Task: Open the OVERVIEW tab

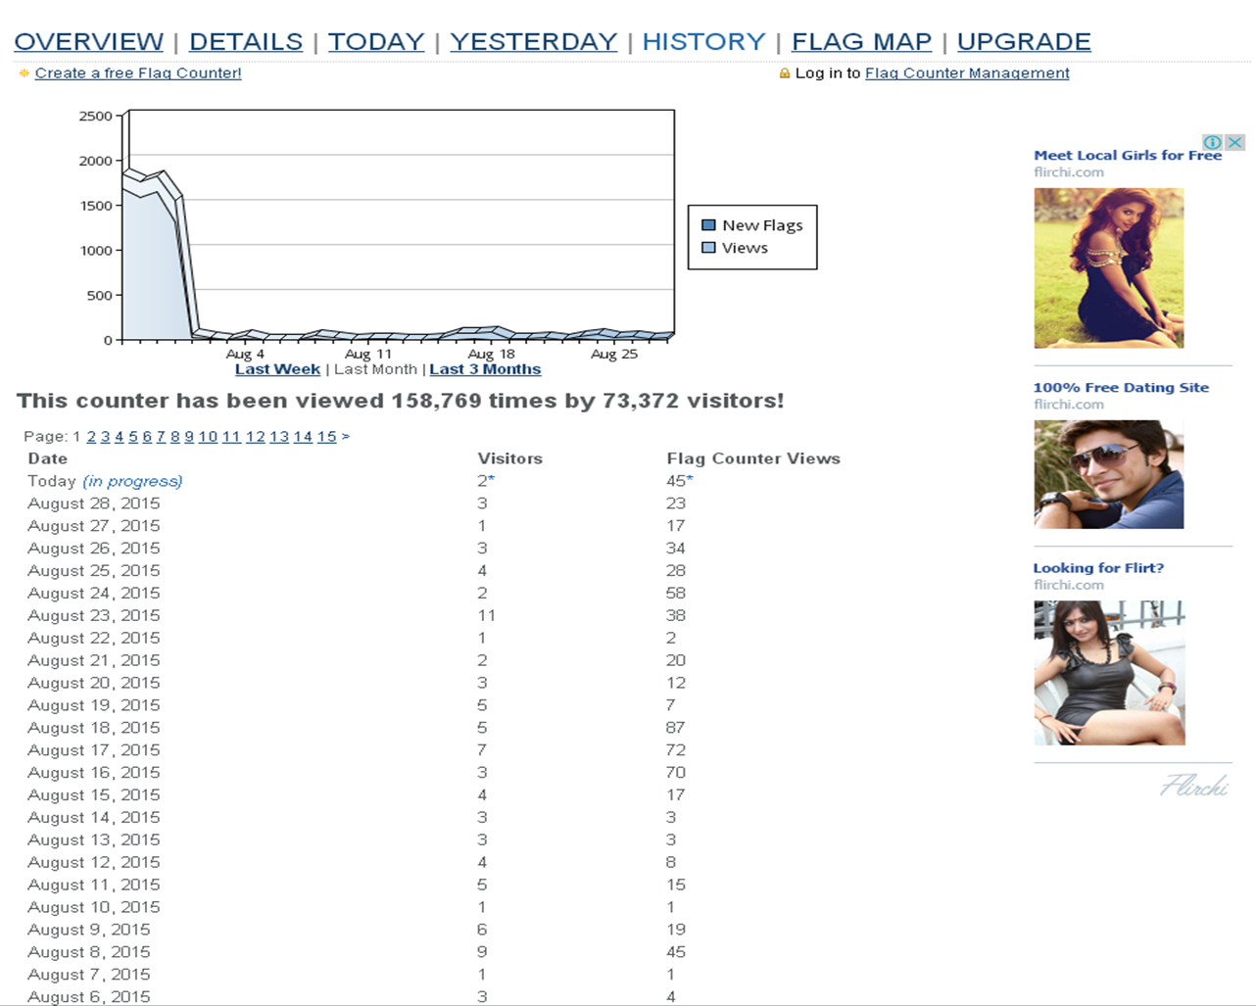Action: tap(88, 42)
